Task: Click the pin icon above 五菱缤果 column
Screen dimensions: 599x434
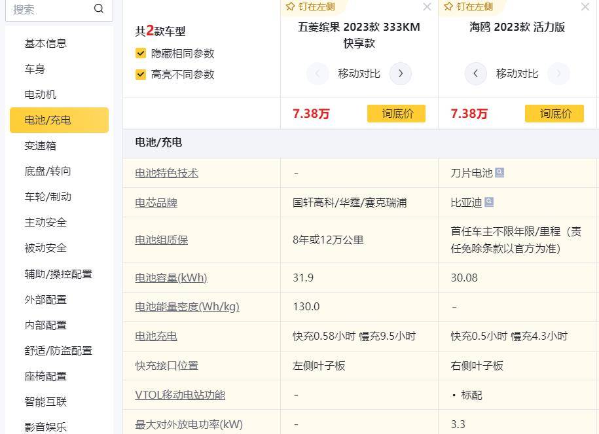Action: 290,7
